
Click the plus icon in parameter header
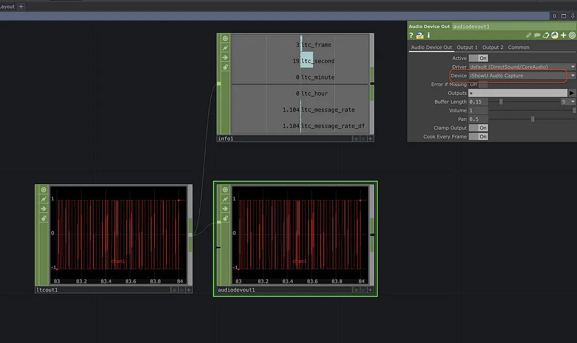tap(563, 36)
